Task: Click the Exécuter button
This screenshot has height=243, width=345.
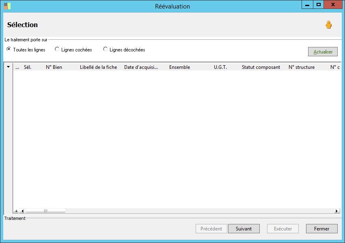Action: pyautogui.click(x=283, y=229)
